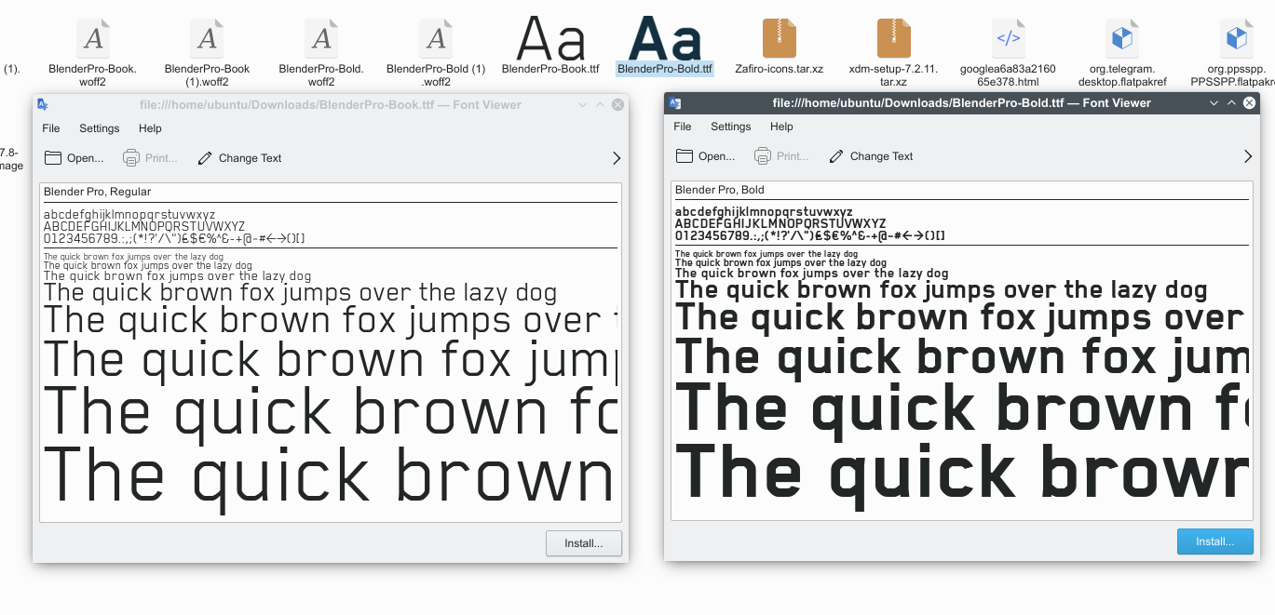
Task: Expand toolbar overflow arrow in Bold window
Action: [x=1248, y=156]
